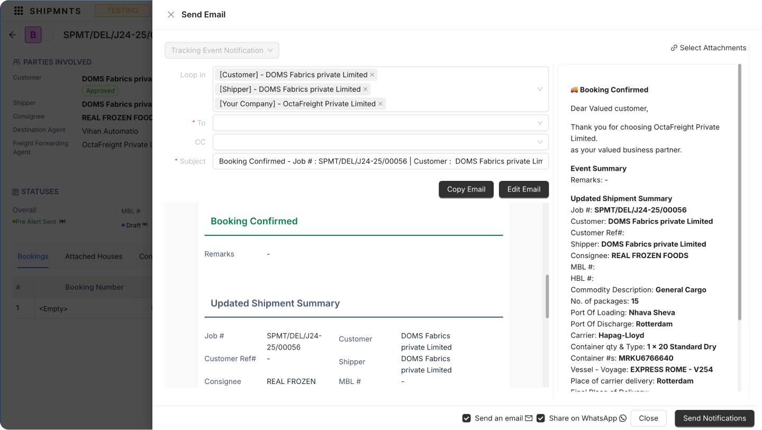Click container number MRKU6766640 in preview

click(645, 358)
